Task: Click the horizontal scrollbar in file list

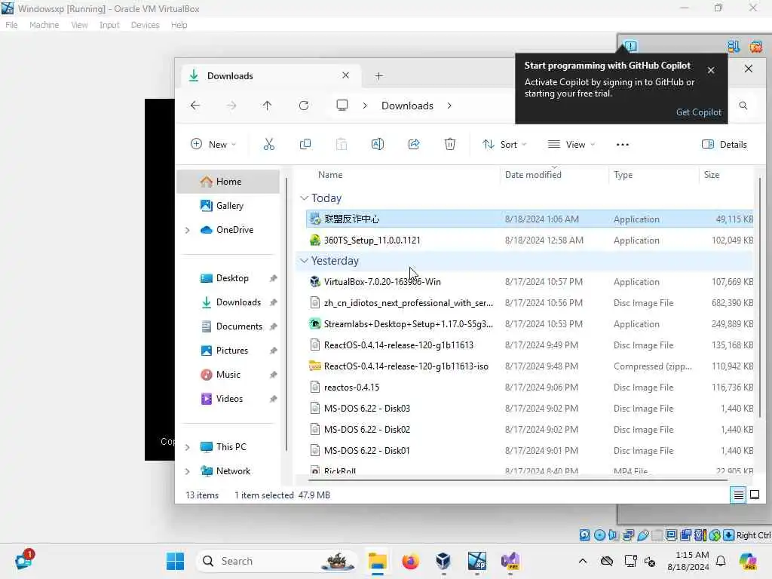Action: point(518,479)
